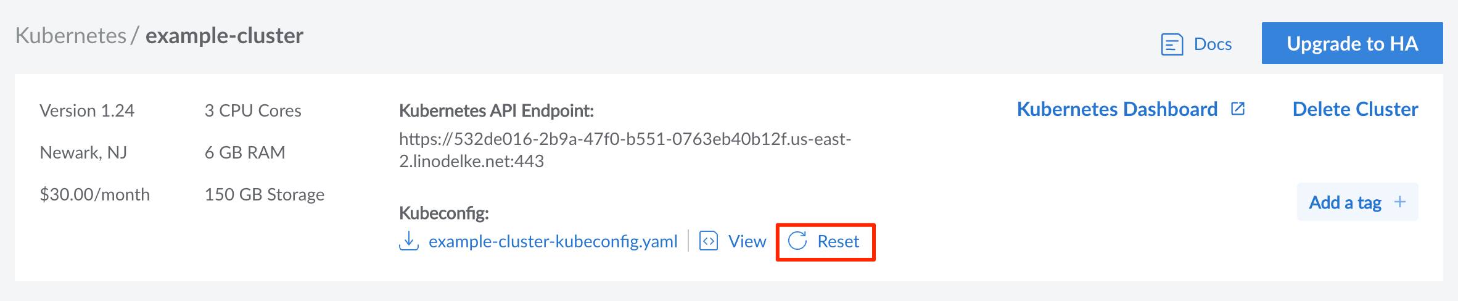The image size is (1458, 301).
Task: Click the external link icon beside Kubernetes Dashboard
Action: click(x=1237, y=109)
